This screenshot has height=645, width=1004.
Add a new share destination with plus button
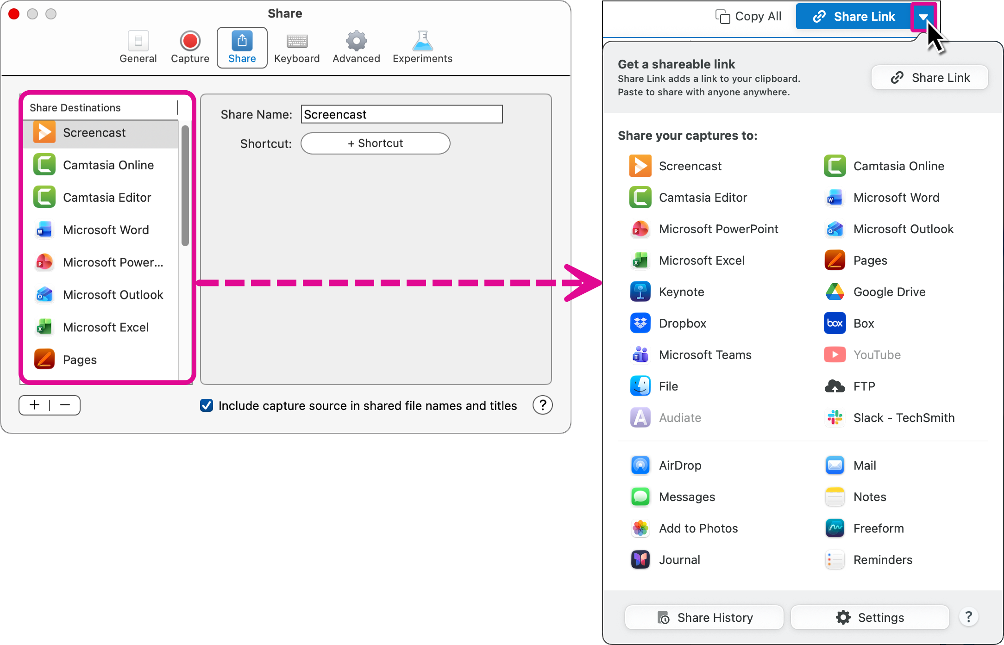coord(35,405)
